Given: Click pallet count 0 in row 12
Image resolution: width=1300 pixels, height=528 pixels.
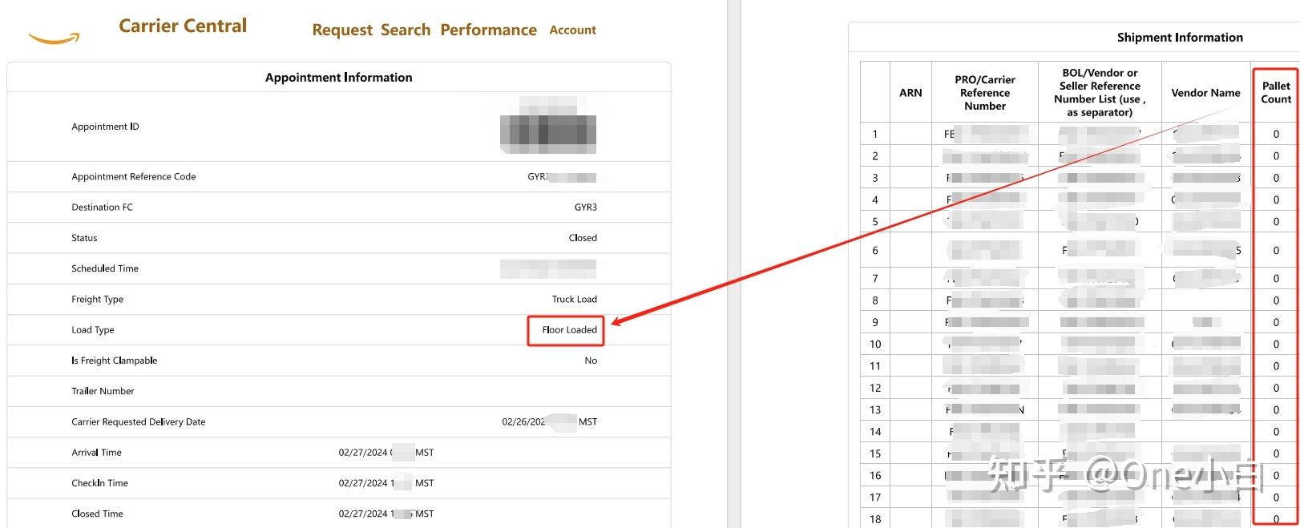Looking at the screenshot, I should (x=1276, y=388).
